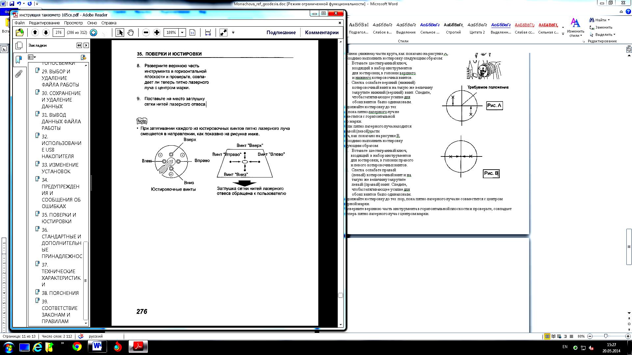The width and height of the screenshot is (632, 355).
Task: Switch Word to Draft view
Action: [x=571, y=336]
